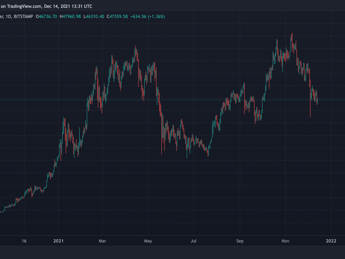Click the '16' date label on time axis
The height and width of the screenshot is (259, 345).
click(x=24, y=241)
